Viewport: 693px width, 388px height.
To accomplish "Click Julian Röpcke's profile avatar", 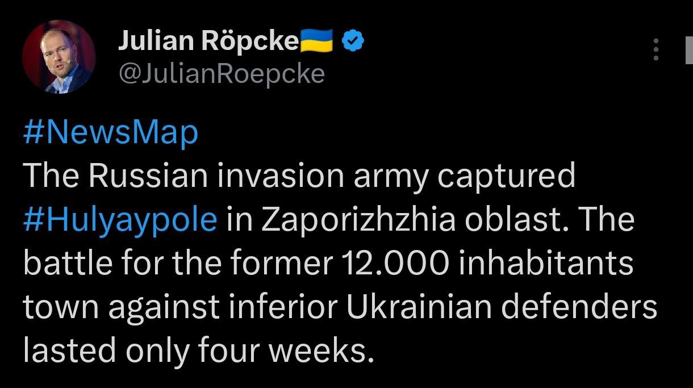I will click(59, 57).
